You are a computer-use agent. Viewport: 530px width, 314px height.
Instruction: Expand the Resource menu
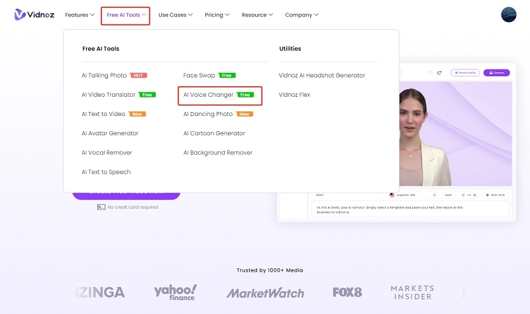tap(257, 15)
